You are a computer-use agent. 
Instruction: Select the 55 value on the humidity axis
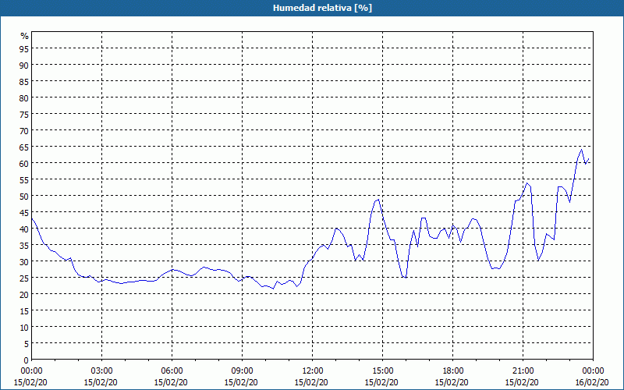[x=24, y=180]
